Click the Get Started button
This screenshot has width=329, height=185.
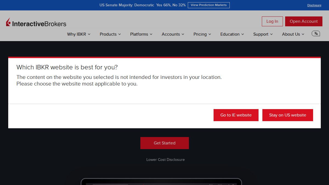[164, 143]
